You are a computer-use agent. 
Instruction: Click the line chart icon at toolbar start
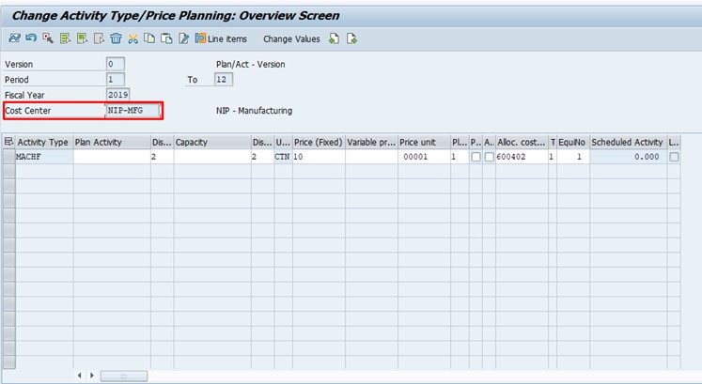13,38
